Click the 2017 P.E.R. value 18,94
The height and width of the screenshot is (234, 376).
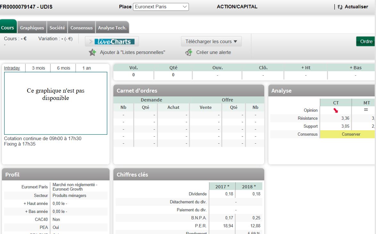click(x=228, y=226)
